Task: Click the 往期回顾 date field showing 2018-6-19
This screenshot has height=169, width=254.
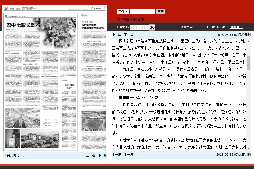Action: point(140,27)
